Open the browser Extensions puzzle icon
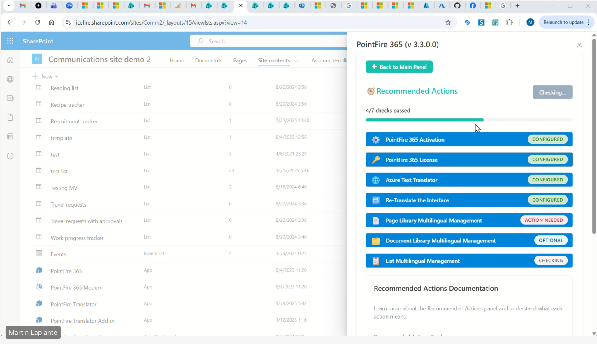This screenshot has width=597, height=344. pyautogui.click(x=509, y=22)
